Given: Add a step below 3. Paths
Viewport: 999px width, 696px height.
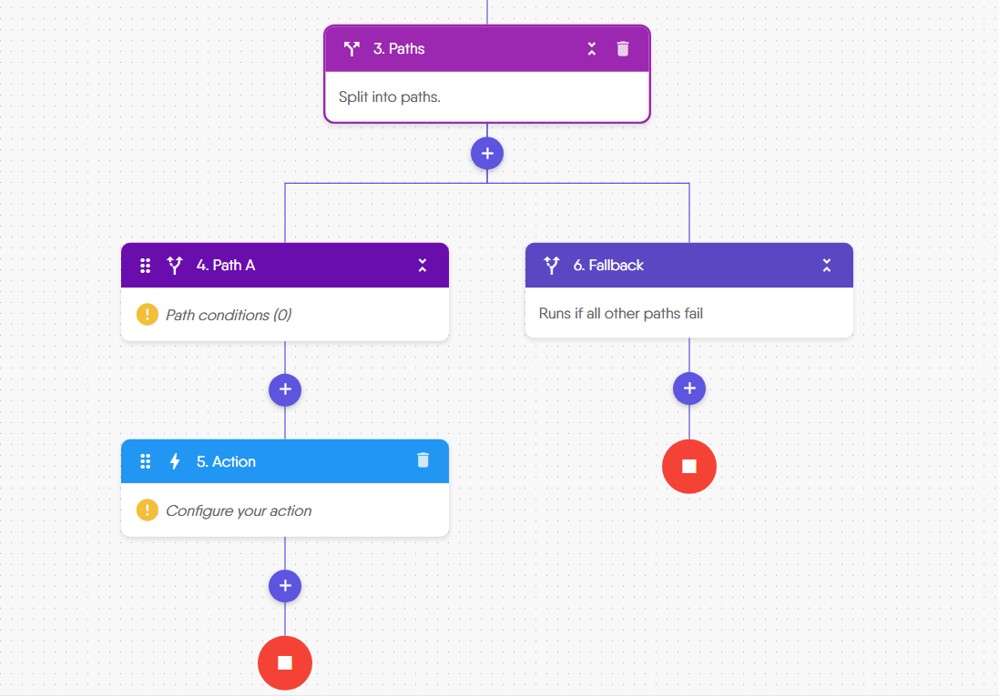Looking at the screenshot, I should 487,153.
